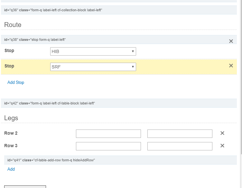
Task: Delete the highlighted SRF stop row
Action: pos(231,66)
